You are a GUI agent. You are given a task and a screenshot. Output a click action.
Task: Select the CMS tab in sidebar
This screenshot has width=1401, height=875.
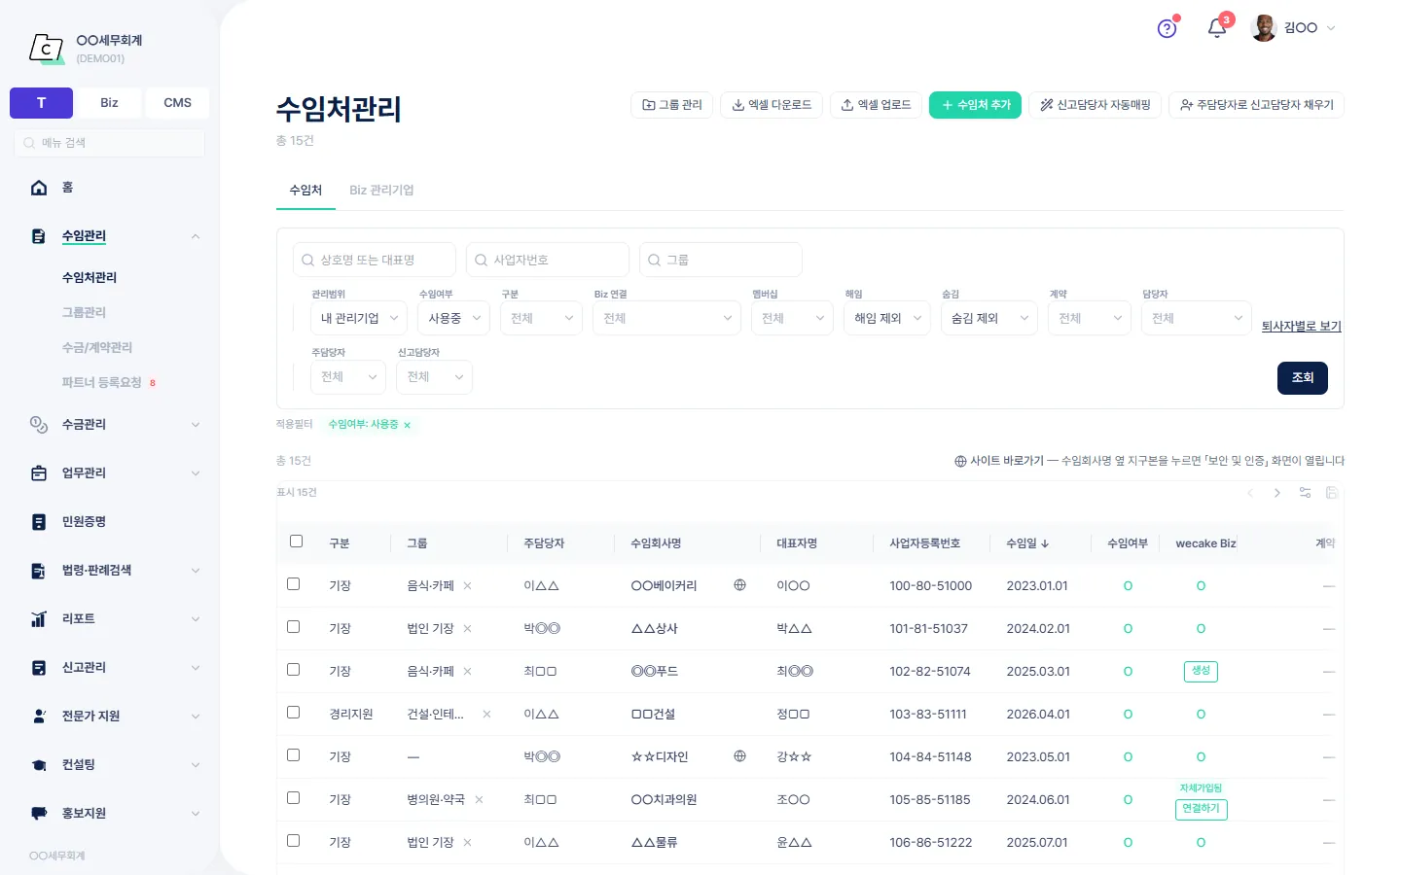tap(177, 103)
